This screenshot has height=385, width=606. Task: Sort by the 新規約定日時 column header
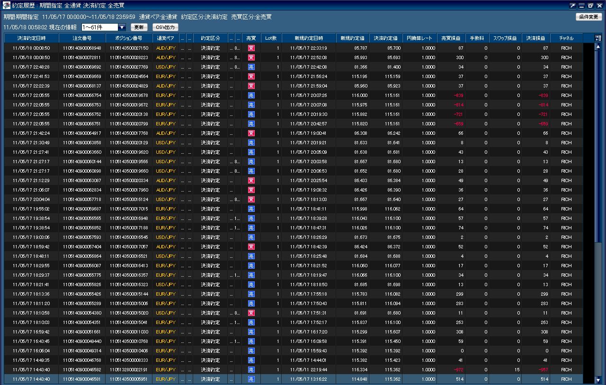click(x=309, y=38)
